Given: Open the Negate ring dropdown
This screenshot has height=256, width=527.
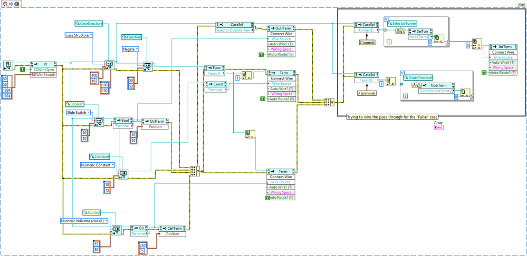Looking at the screenshot, I should pos(137,49).
